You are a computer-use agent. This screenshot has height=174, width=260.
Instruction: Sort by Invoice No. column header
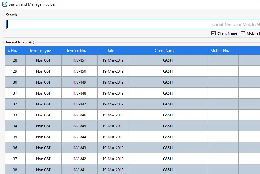(x=76, y=51)
